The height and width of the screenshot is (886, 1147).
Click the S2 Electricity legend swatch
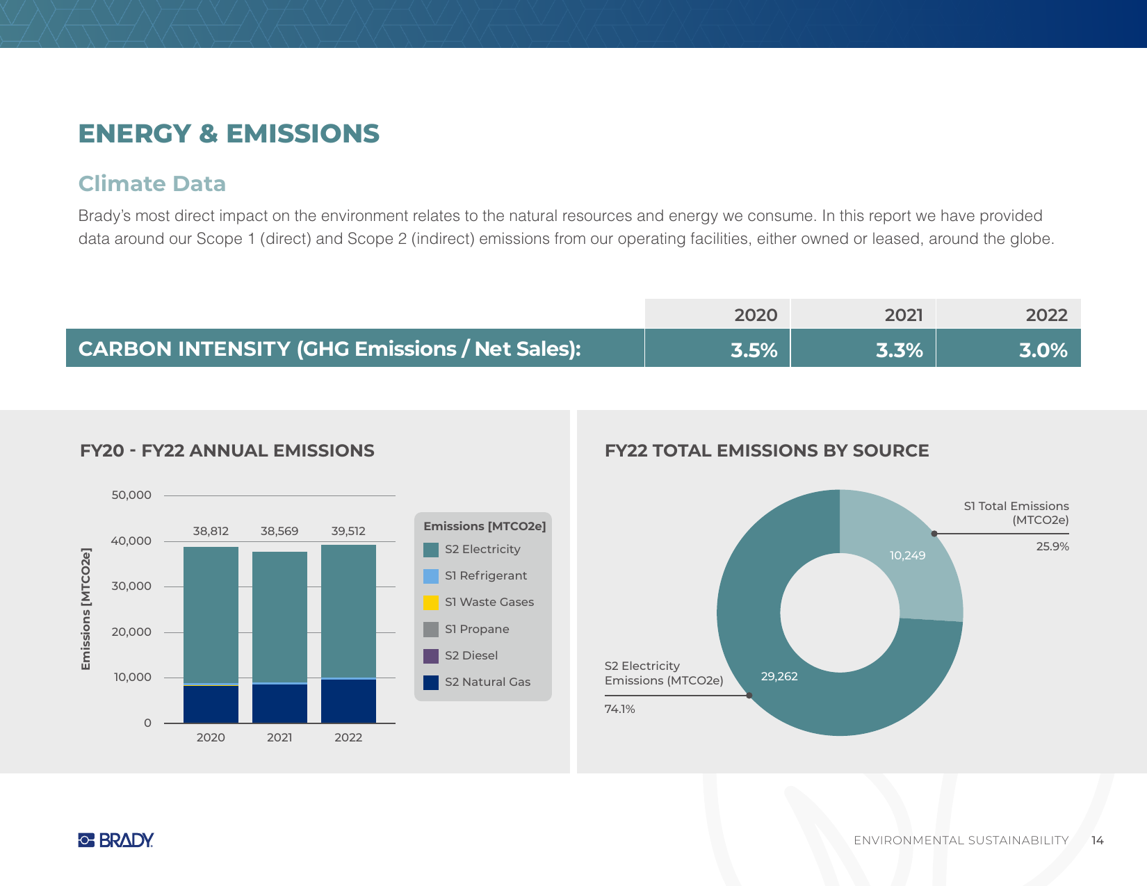[x=431, y=550]
